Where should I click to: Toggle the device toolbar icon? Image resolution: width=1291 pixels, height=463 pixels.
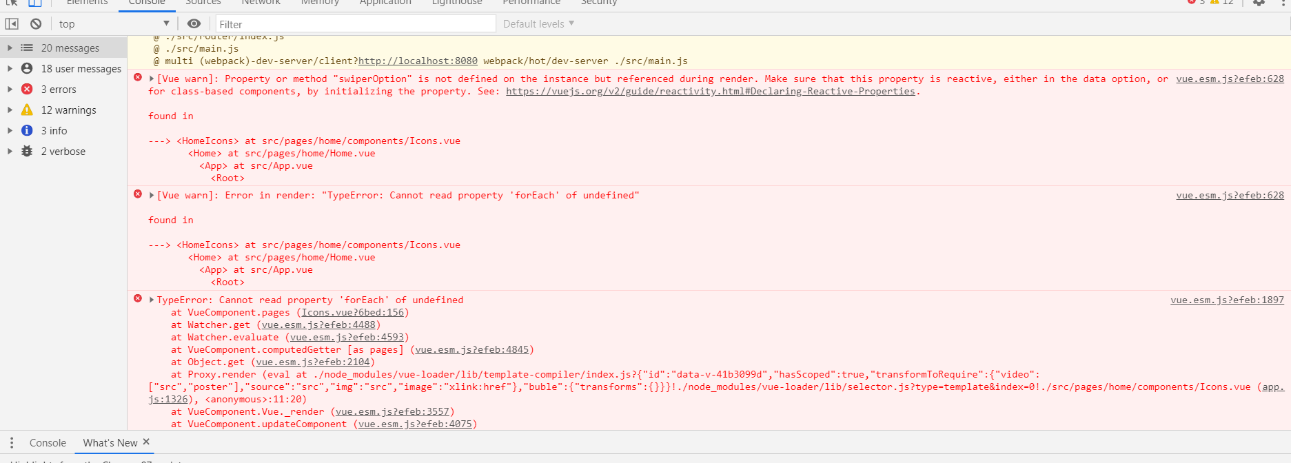[x=34, y=3]
